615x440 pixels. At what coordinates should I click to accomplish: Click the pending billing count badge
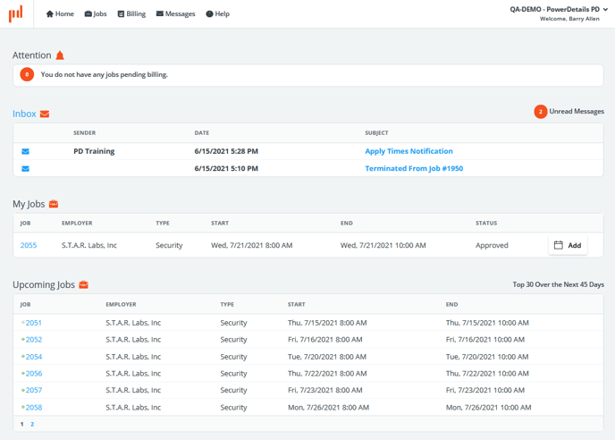pyautogui.click(x=27, y=74)
